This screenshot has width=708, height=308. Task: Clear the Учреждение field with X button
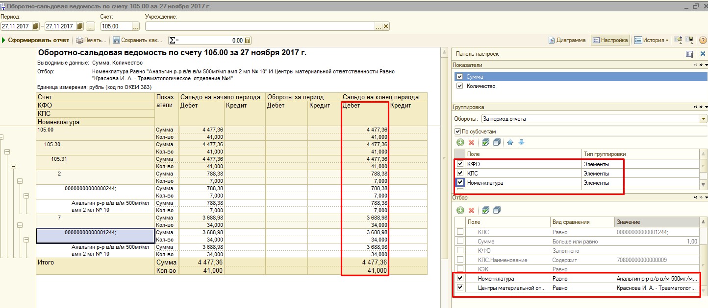click(386, 26)
